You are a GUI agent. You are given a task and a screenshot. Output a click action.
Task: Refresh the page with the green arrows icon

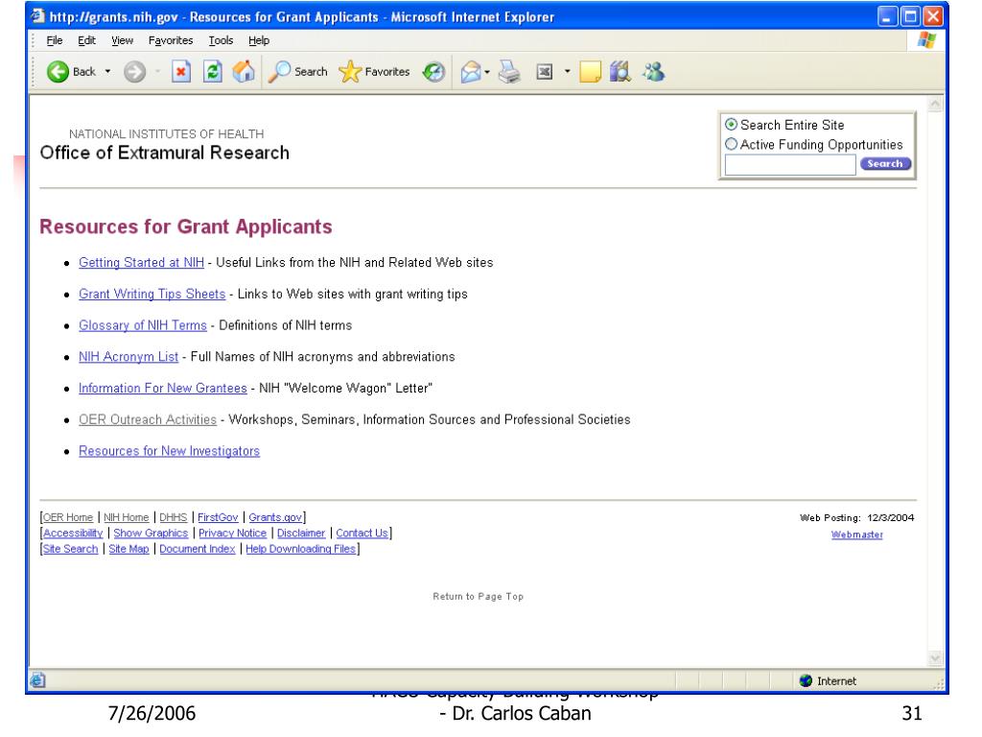point(212,71)
